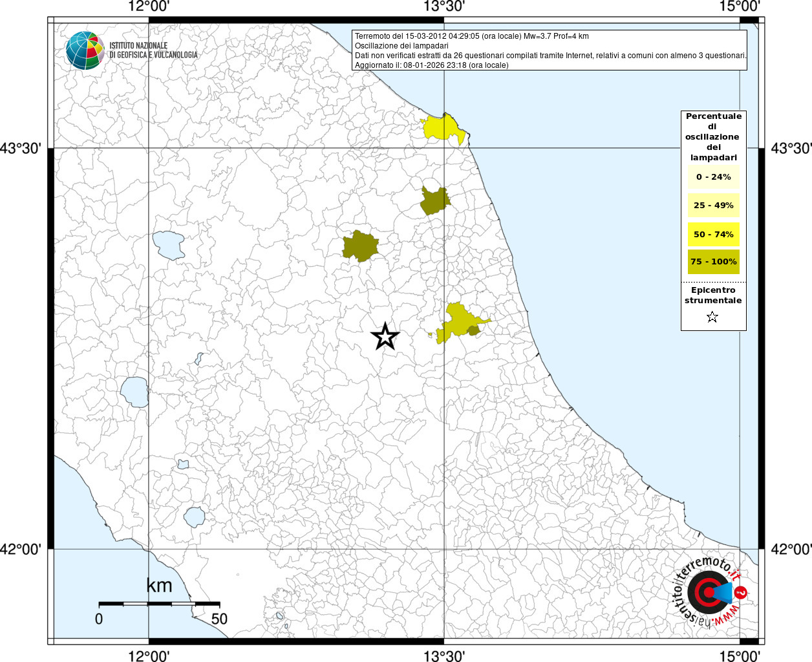The width and height of the screenshot is (812, 662).
Task: Click the km scale bar
Action: coord(159,603)
